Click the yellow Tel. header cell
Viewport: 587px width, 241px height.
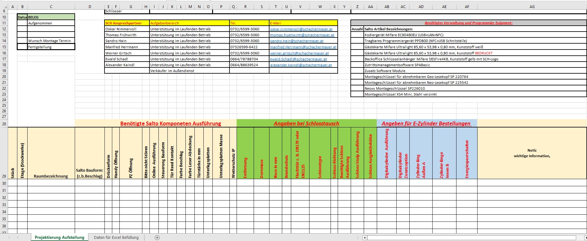click(x=249, y=23)
